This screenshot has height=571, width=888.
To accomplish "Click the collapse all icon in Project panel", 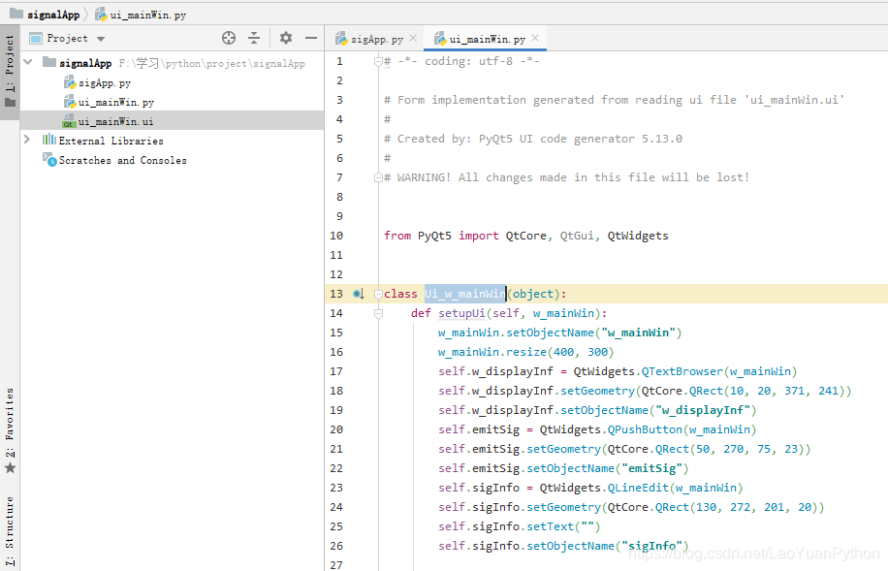I will click(x=254, y=38).
